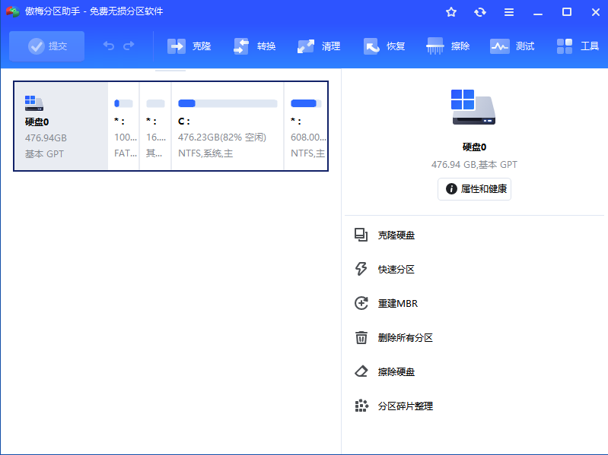Open the 擦除 wipe toolbar item
Screen dimensions: 608x455
click(448, 46)
